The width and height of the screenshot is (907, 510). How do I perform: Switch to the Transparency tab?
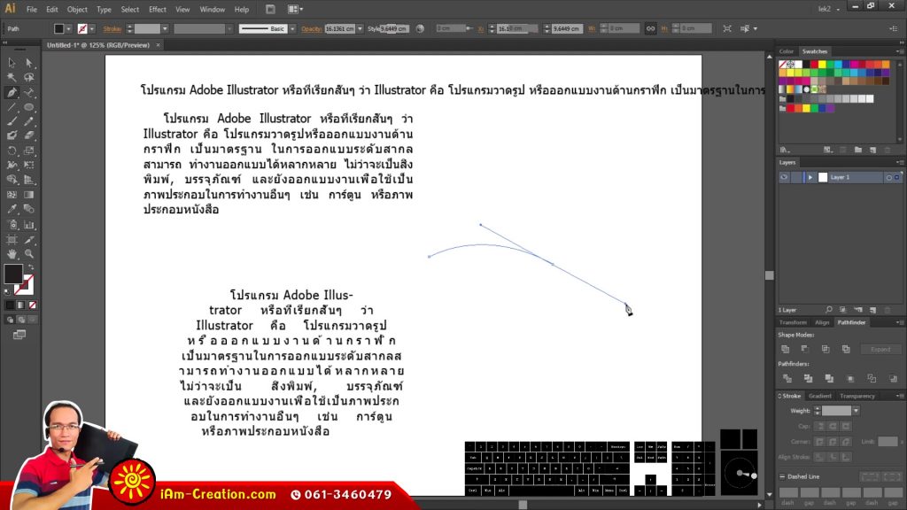point(857,396)
